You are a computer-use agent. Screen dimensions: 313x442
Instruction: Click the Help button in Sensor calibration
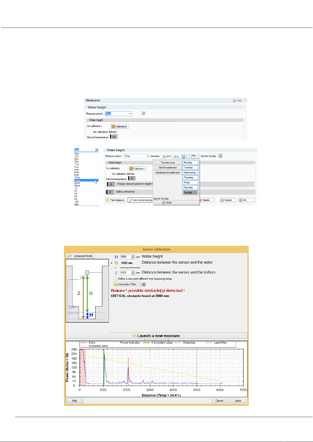coord(75,401)
